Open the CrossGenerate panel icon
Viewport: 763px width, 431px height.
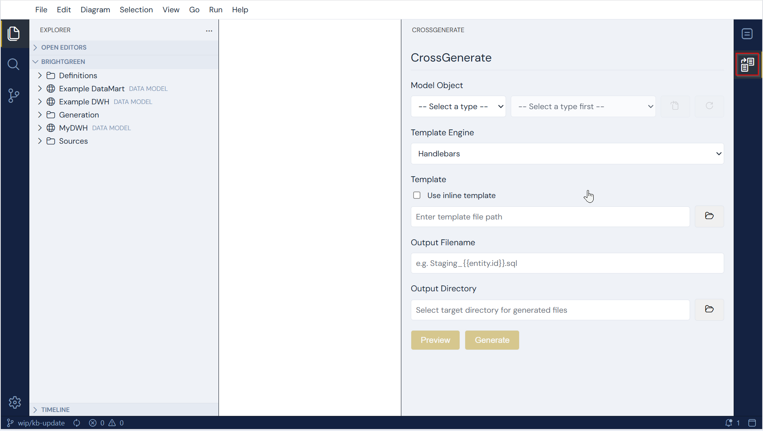(748, 64)
